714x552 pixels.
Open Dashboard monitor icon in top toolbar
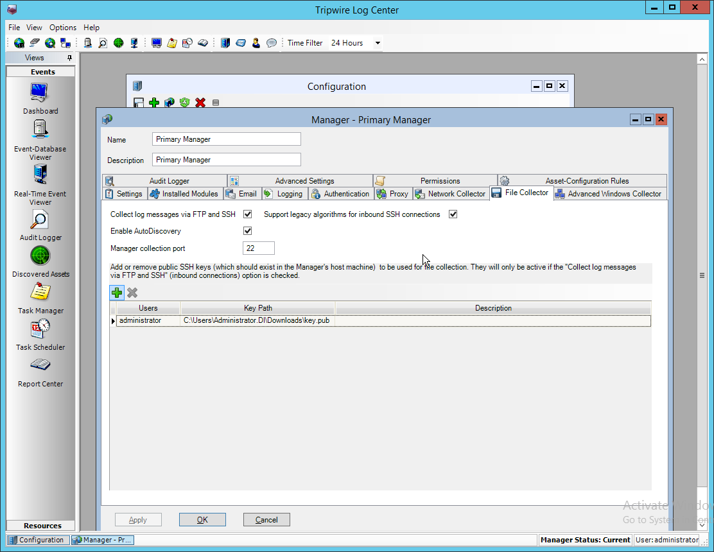(157, 43)
